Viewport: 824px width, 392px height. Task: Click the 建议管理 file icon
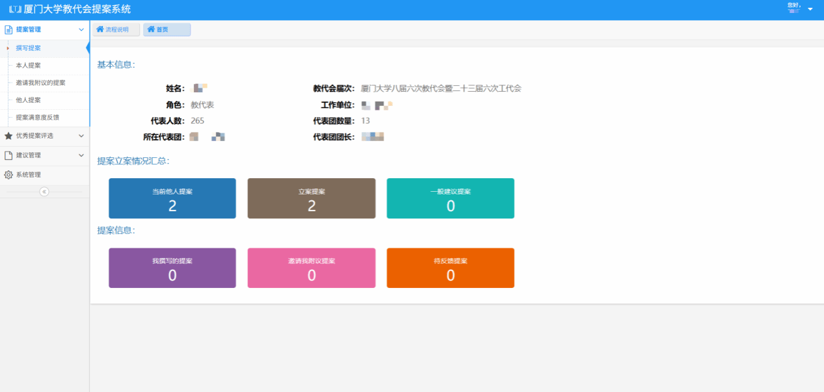[8, 155]
